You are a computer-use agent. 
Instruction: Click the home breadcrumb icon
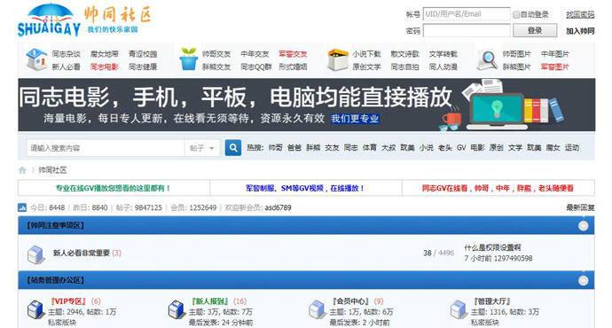[22, 170]
